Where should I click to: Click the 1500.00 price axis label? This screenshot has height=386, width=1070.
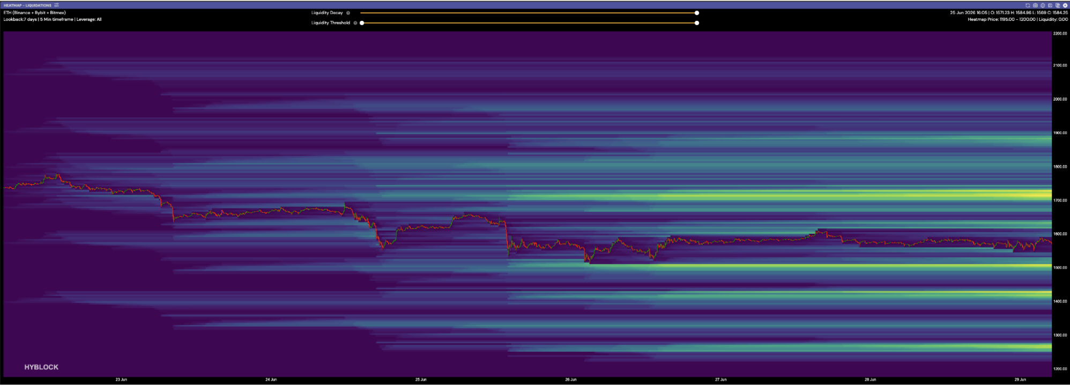[x=1060, y=268]
